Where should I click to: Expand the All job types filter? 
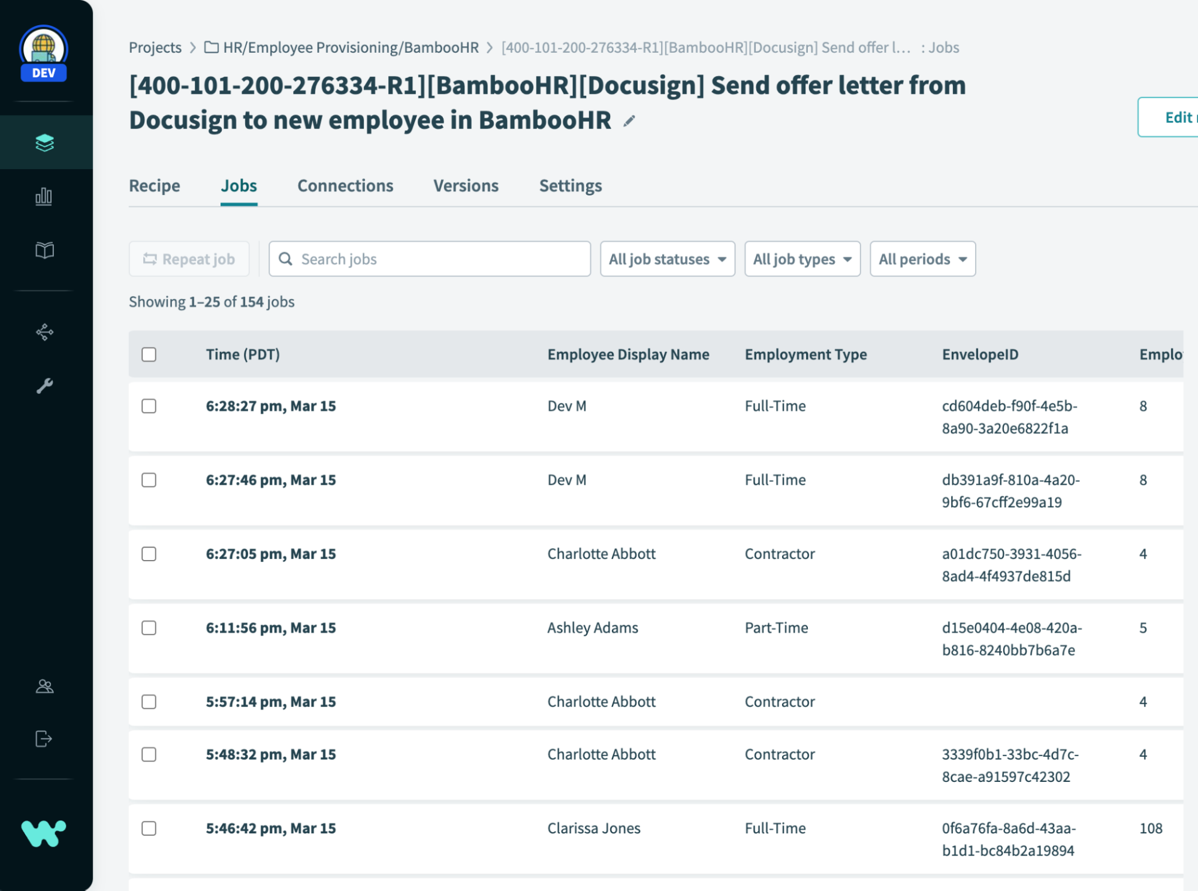tap(802, 259)
